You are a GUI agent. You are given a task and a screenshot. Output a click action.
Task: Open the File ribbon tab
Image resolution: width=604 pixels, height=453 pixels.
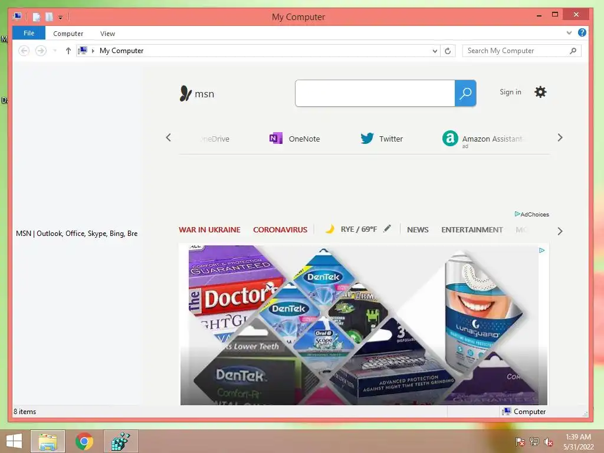tap(29, 33)
